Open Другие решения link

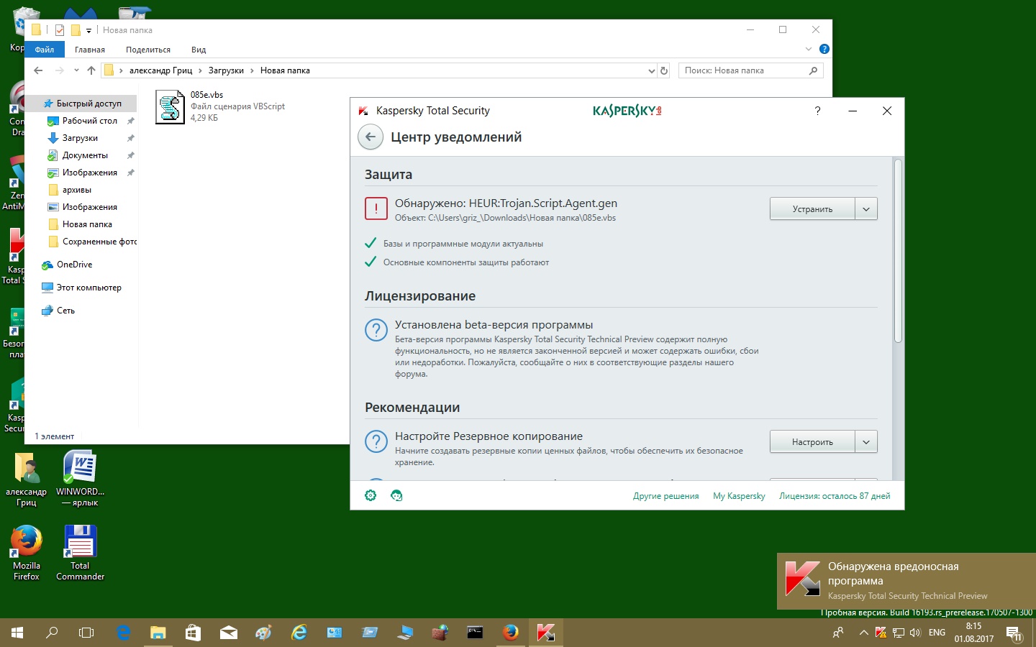[665, 496]
